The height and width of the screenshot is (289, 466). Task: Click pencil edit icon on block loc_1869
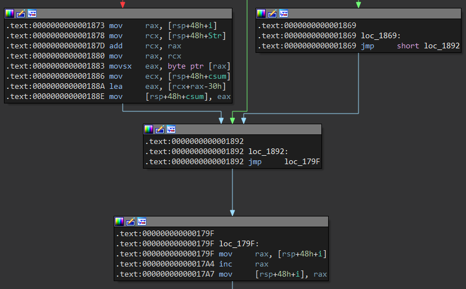point(272,13)
